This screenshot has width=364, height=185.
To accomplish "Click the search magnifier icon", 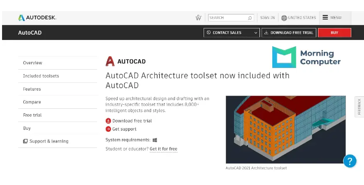I will tap(250, 18).
